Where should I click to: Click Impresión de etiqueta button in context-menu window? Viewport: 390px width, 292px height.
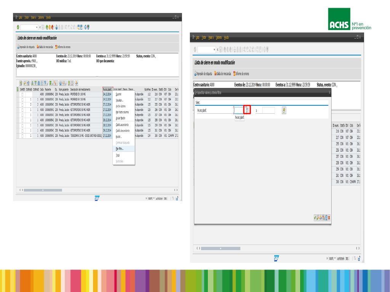coord(26,47)
